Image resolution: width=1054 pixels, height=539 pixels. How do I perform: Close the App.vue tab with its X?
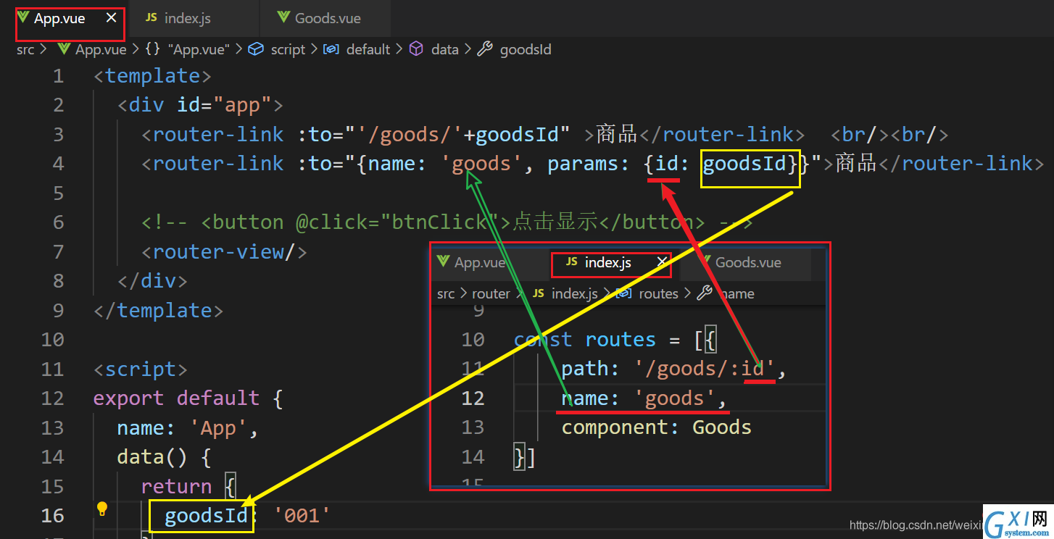tap(111, 18)
